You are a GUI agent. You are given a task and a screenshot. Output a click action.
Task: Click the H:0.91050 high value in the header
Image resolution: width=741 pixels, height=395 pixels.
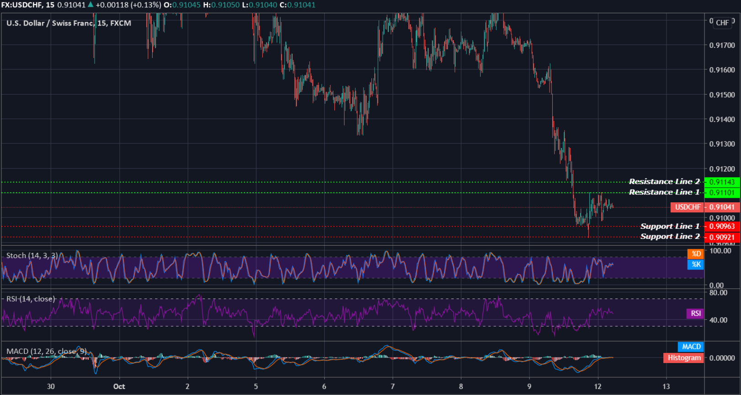coord(221,5)
